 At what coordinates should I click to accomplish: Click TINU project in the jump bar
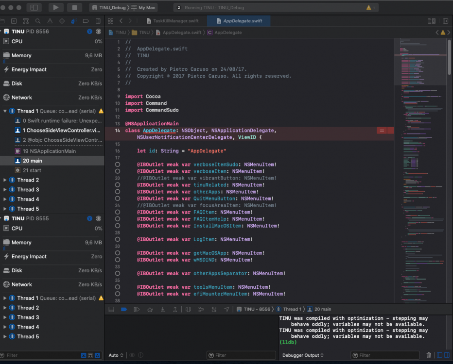click(118, 33)
